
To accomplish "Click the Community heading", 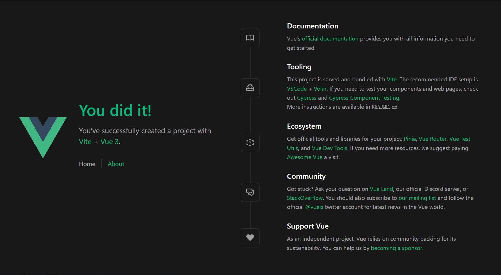I will 306,176.
